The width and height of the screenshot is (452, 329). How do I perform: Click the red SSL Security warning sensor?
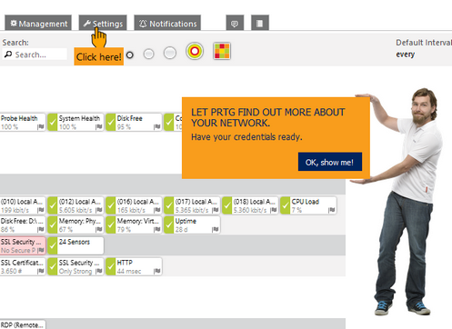click(23, 245)
